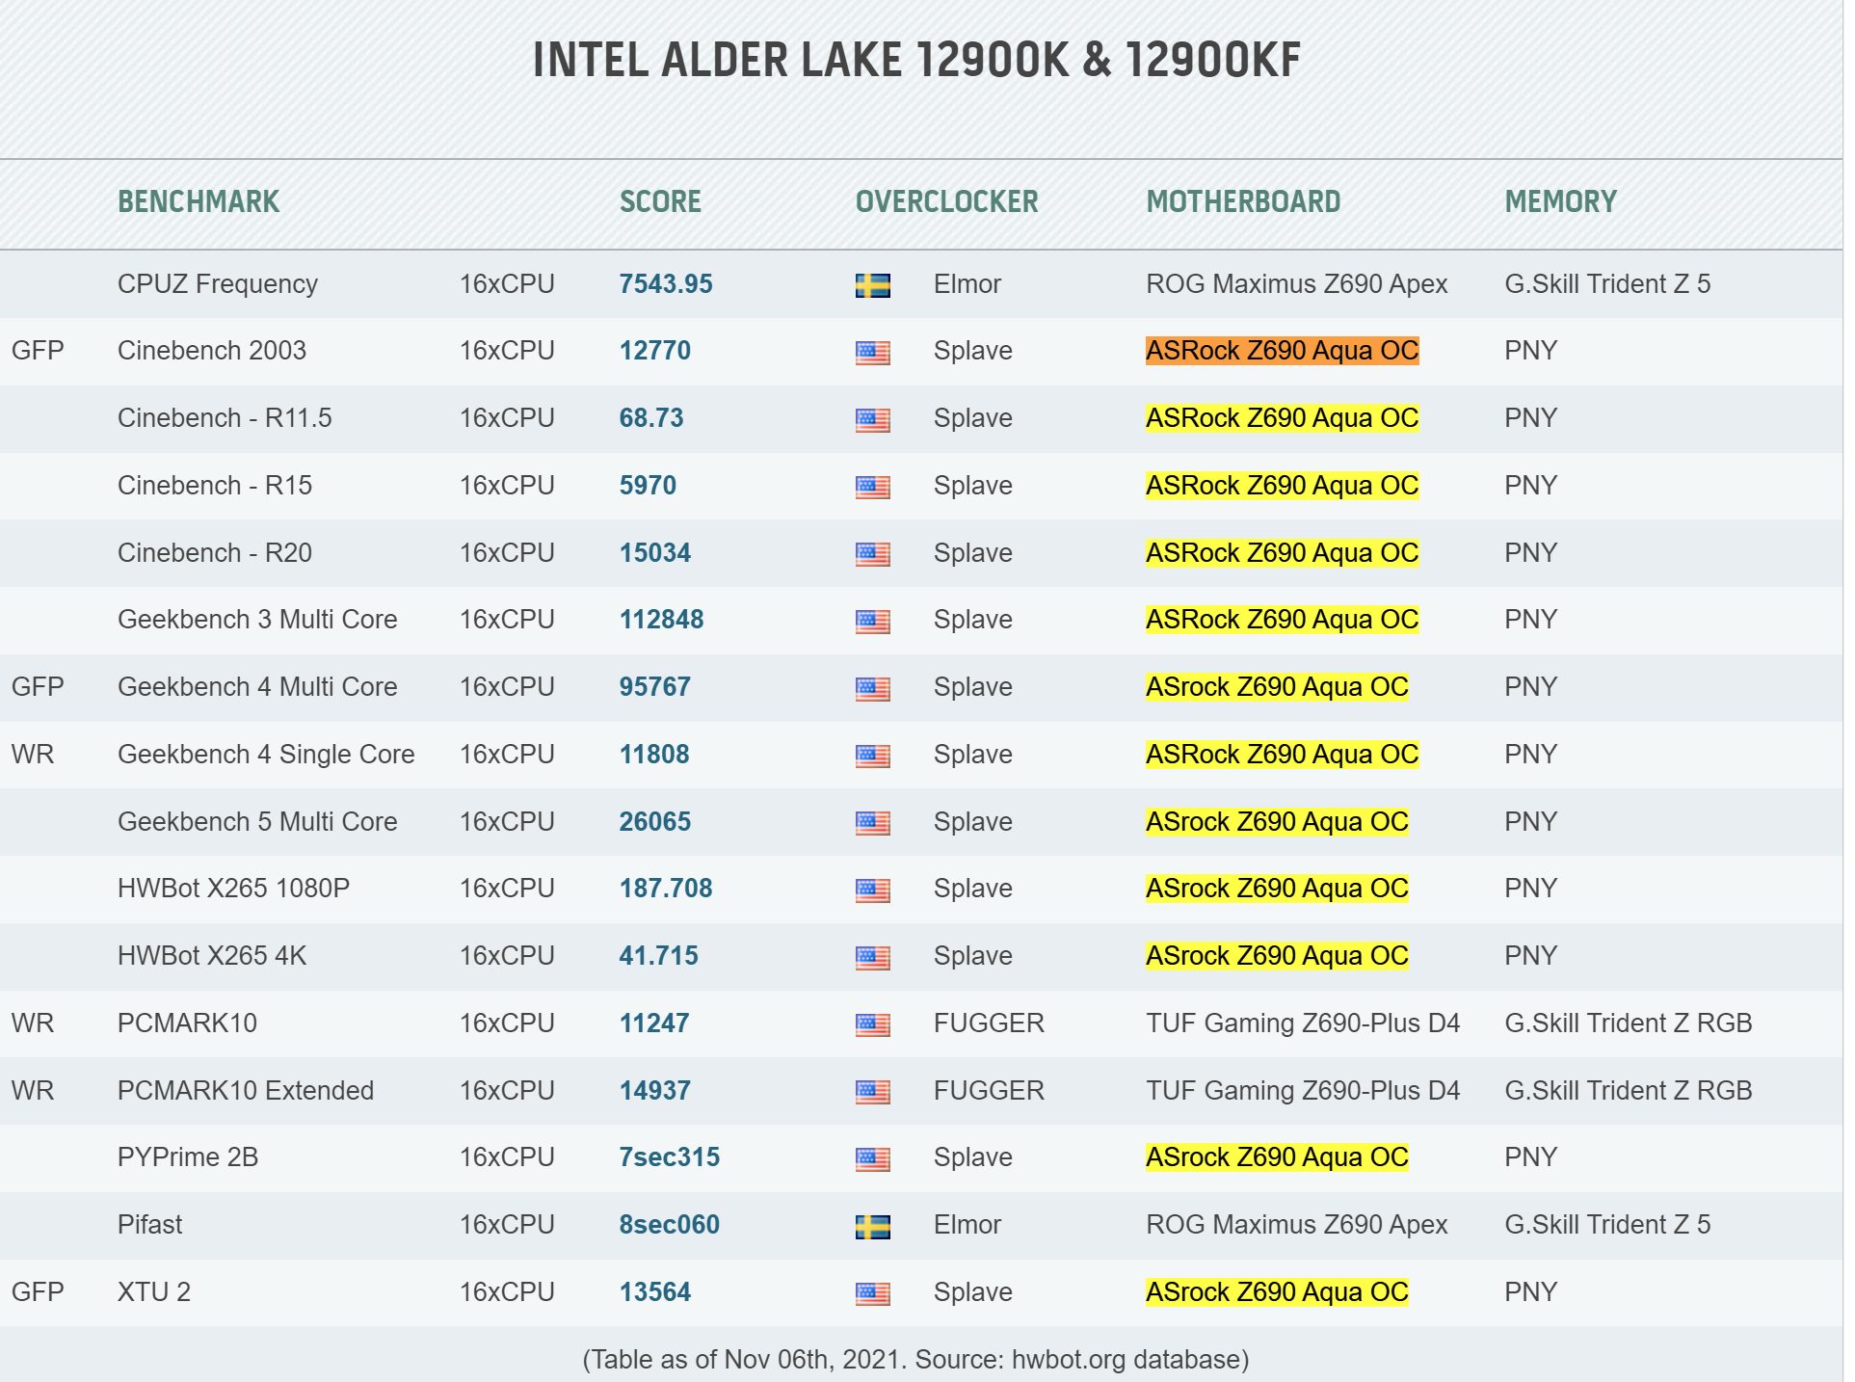Click the US flag in the Cinebench 2003 row
Viewport: 1855px width, 1382px height.
coord(872,353)
